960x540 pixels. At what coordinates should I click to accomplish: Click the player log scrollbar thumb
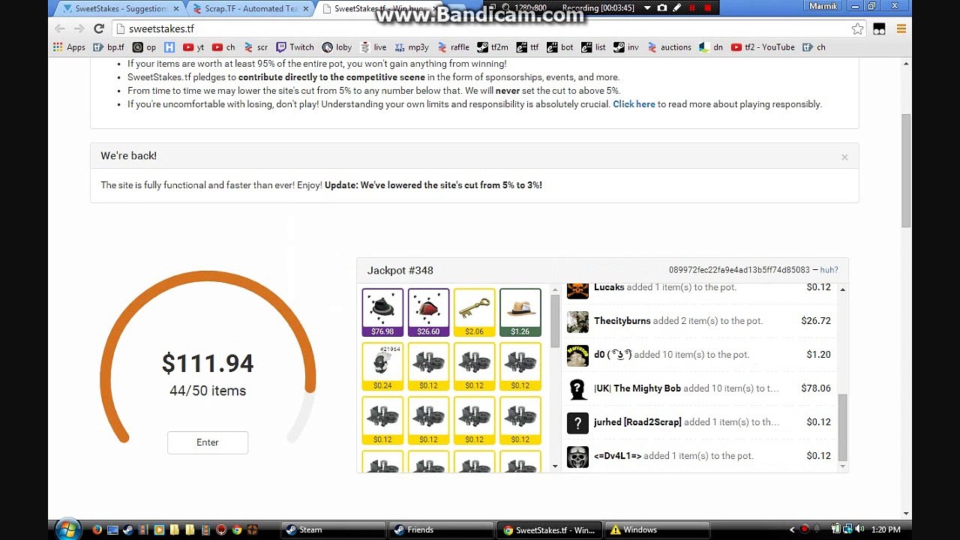842,427
